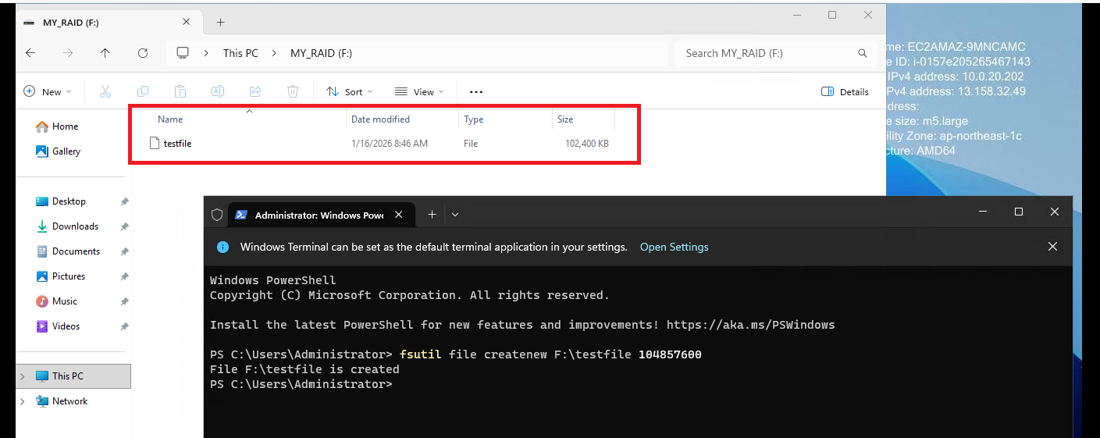
Task: Click the Share icon in toolbar
Action: [255, 91]
